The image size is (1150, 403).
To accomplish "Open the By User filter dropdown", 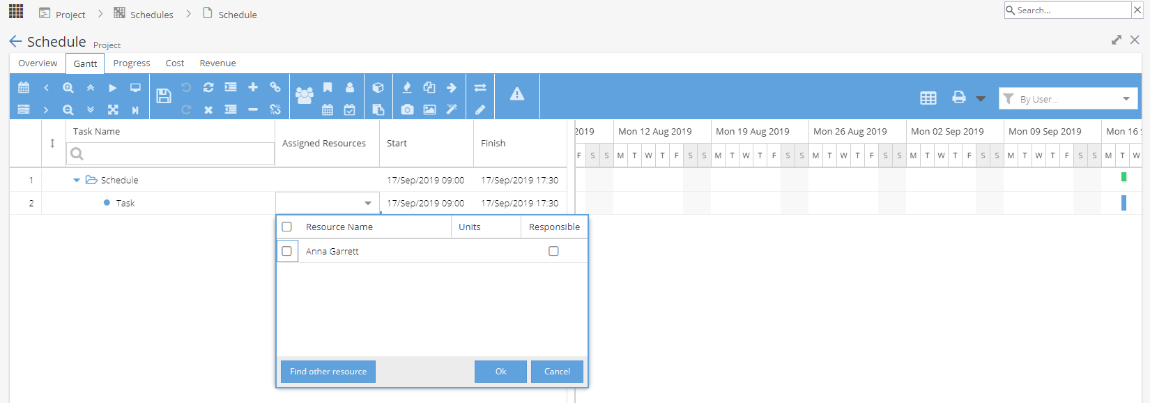I will [1068, 99].
